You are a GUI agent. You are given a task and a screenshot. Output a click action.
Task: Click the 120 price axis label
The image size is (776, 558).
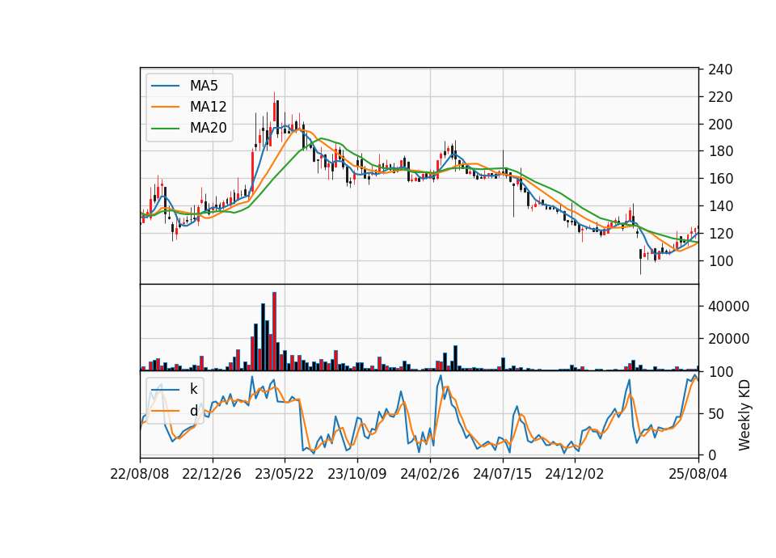[720, 233]
